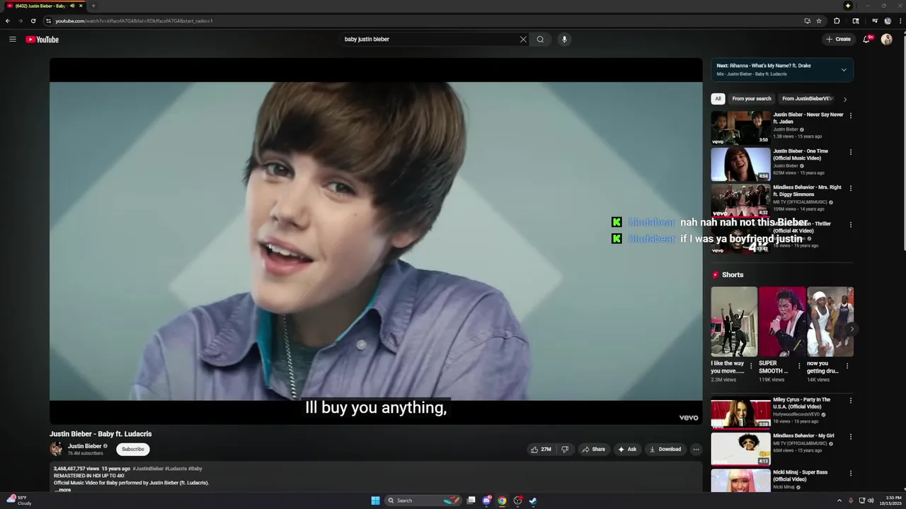Show hidden system tray icons chevron
This screenshot has width=906, height=509.
coord(839,501)
